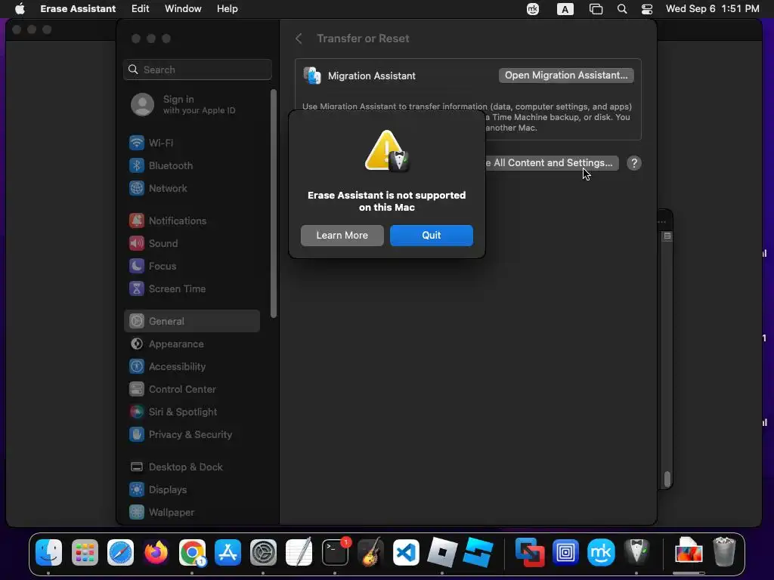Click the list icon in background window

point(667,236)
